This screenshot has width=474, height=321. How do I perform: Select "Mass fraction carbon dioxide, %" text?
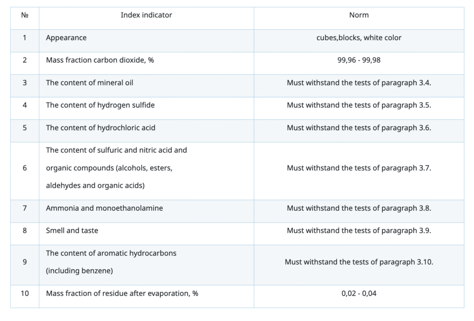click(100, 60)
